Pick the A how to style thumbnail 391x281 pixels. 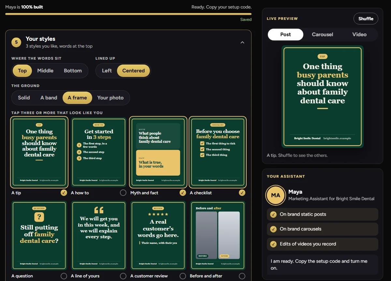99,152
